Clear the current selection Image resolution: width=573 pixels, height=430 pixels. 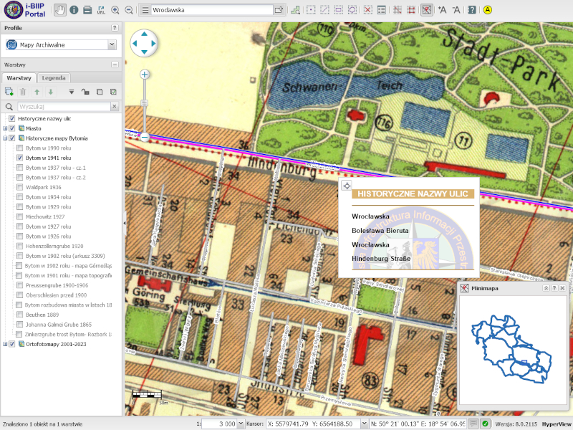367,10
